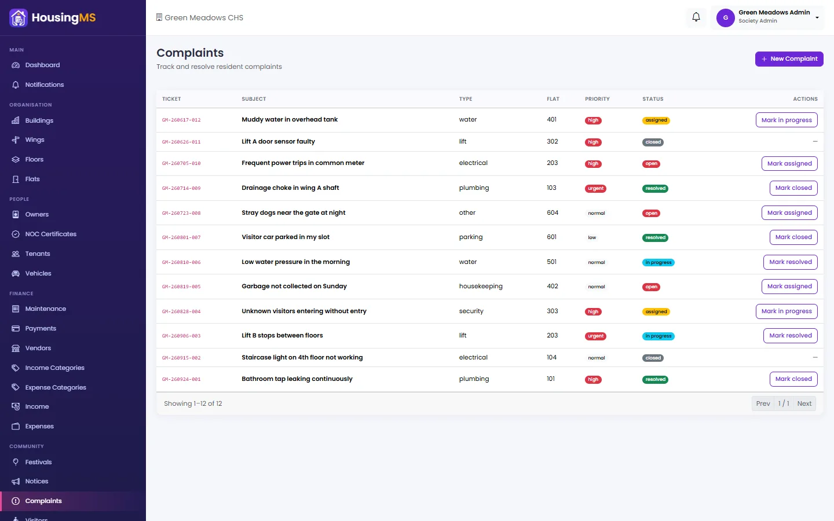This screenshot has width=834, height=521.
Task: Go to Next page of complaints
Action: (x=804, y=403)
